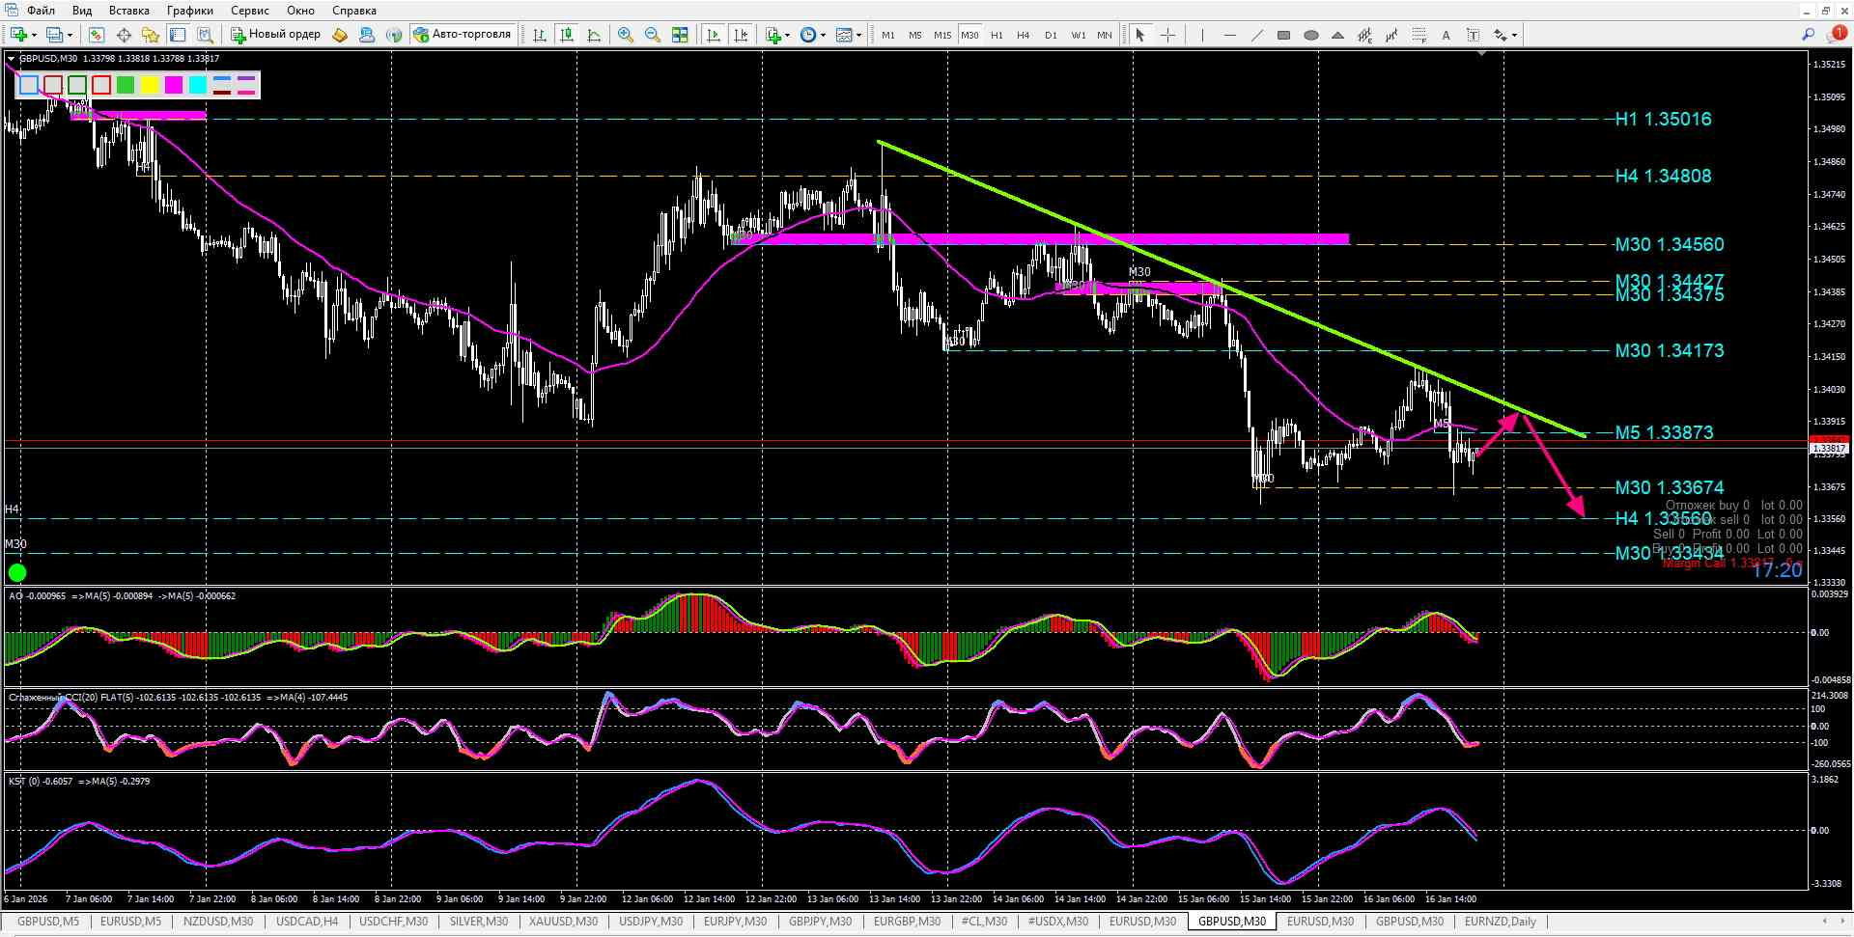Open the Файл menu

coord(41,10)
